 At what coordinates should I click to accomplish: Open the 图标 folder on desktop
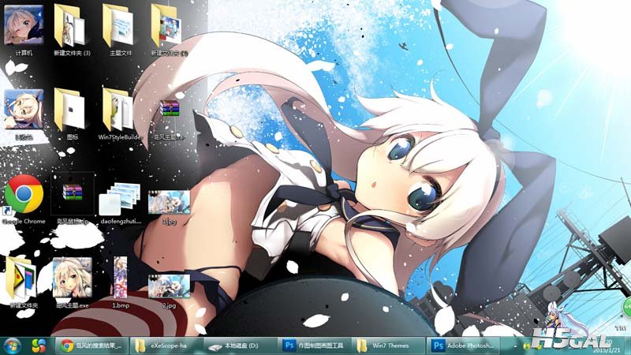coord(72,110)
